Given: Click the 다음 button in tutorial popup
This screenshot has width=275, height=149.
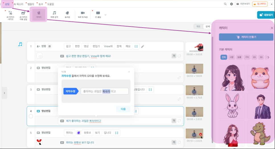Looking at the screenshot, I should click(123, 109).
